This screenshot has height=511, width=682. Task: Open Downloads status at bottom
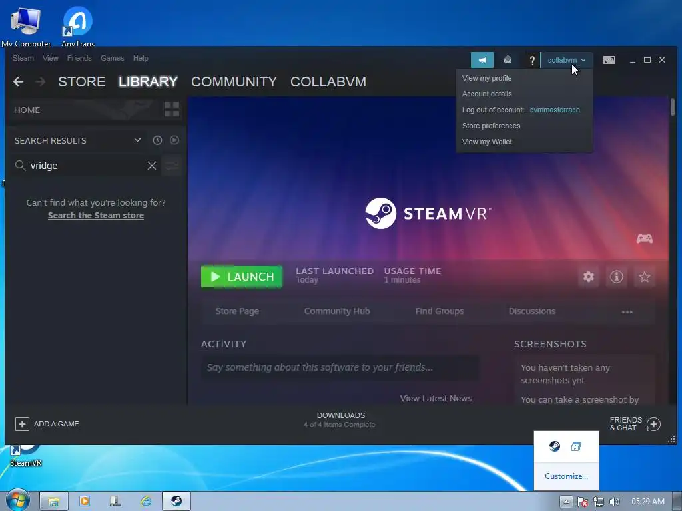[340, 420]
